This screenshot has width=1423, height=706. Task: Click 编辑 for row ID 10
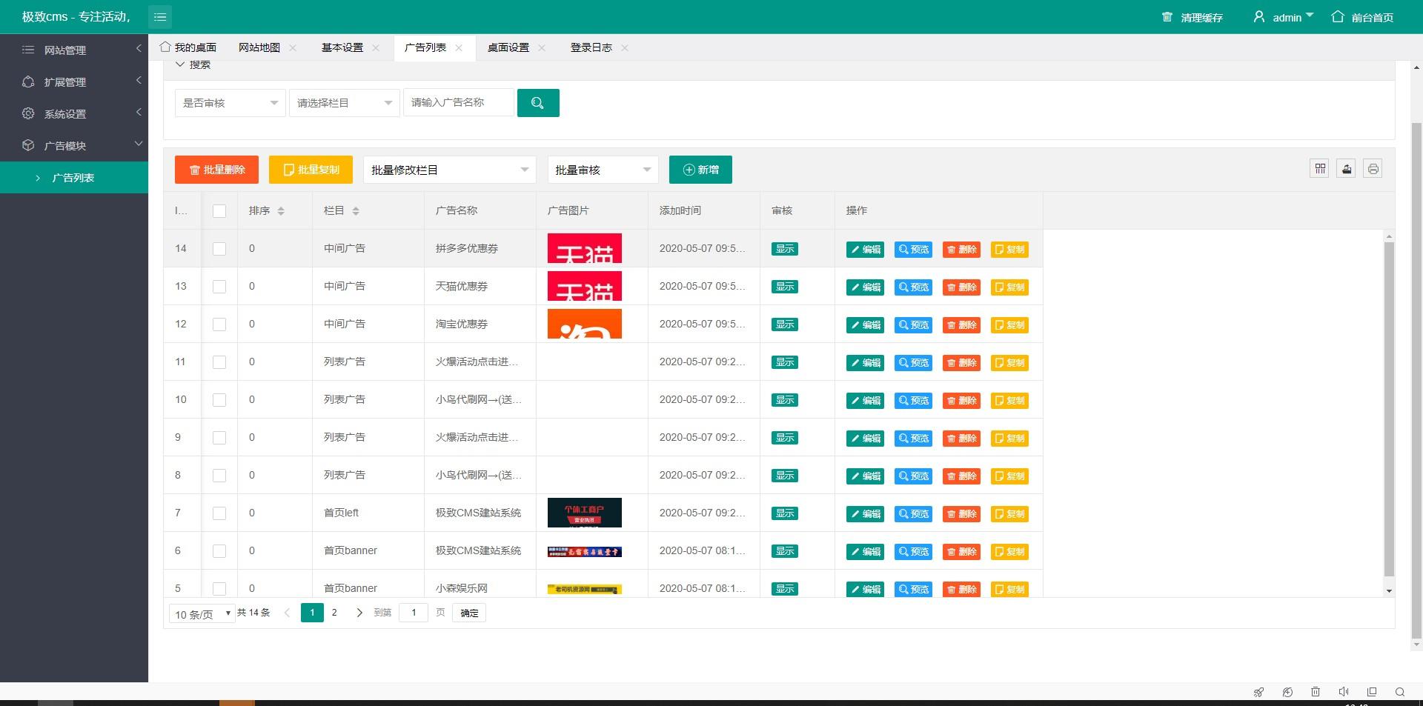coord(865,401)
